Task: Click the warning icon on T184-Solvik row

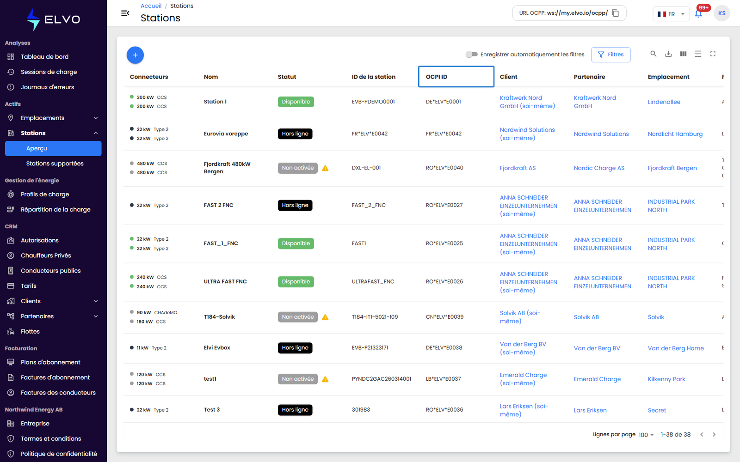Action: click(325, 317)
